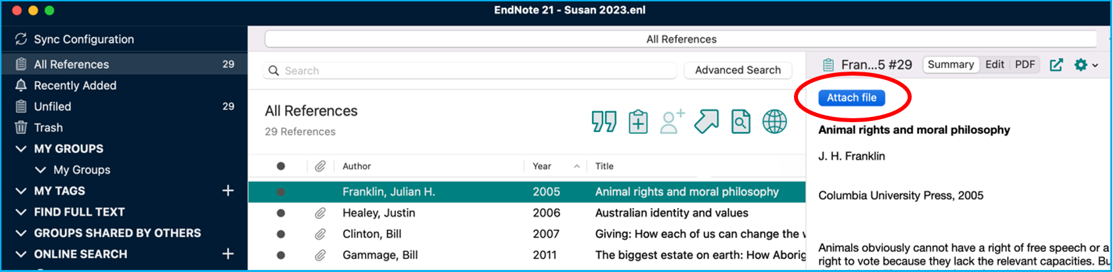
Task: Toggle read status dot for Healey, Justin
Action: (x=281, y=213)
